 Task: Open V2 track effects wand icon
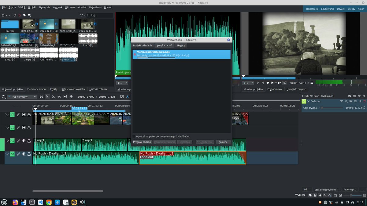coord(18,114)
